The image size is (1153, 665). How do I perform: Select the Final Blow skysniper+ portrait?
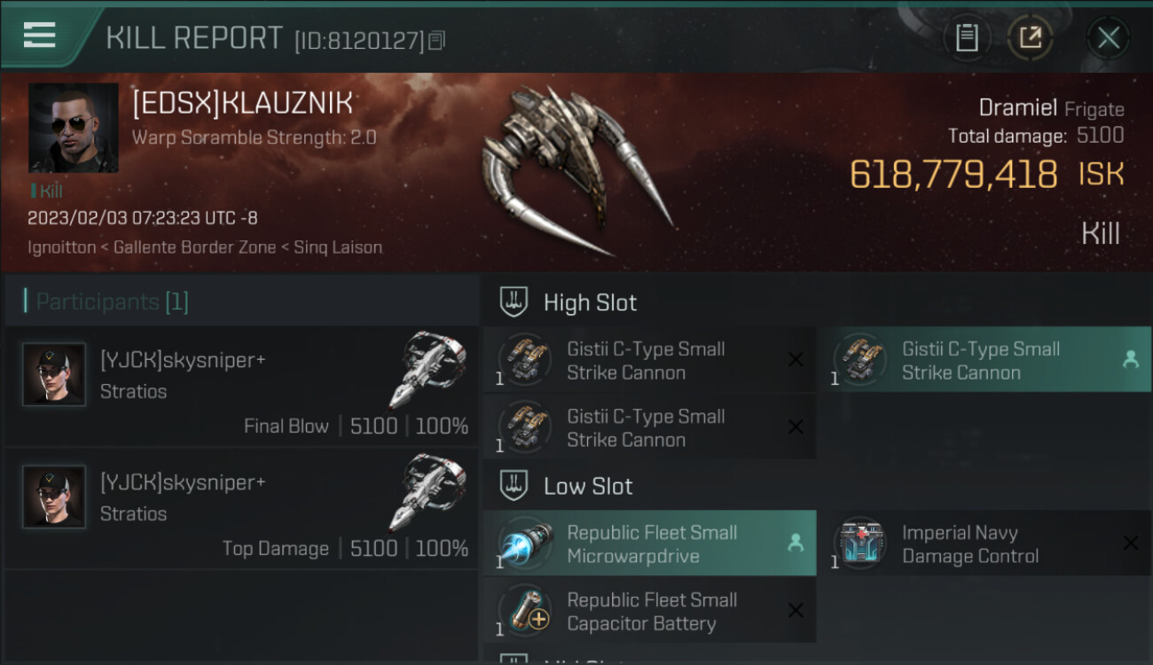click(x=54, y=374)
